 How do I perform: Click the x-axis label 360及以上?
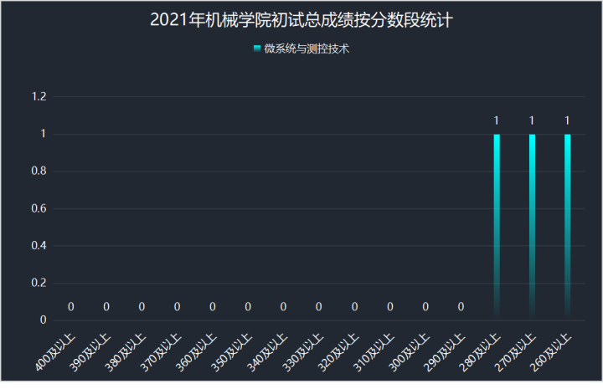pyautogui.click(x=197, y=352)
